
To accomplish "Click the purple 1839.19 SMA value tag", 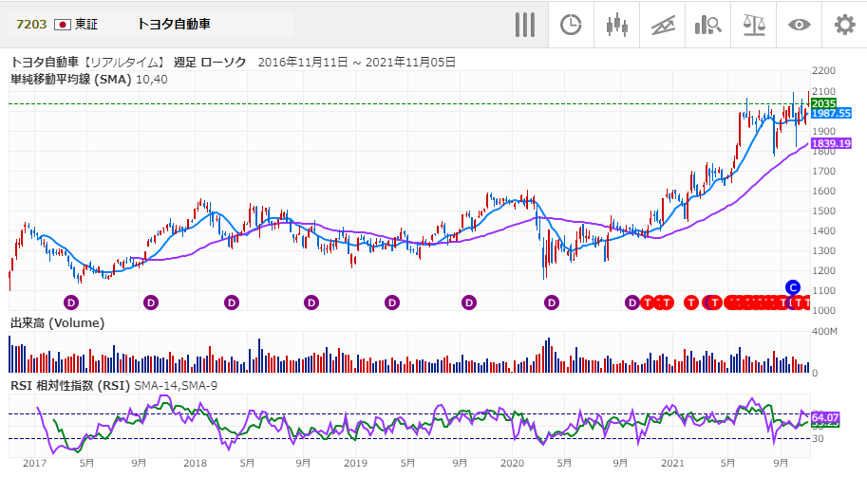I will point(831,143).
